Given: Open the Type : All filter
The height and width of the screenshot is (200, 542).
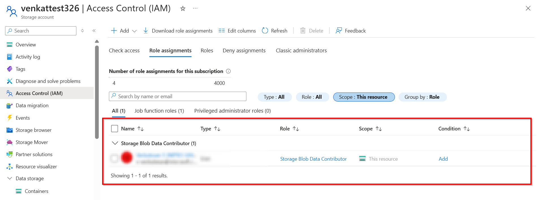Looking at the screenshot, I should point(274,97).
